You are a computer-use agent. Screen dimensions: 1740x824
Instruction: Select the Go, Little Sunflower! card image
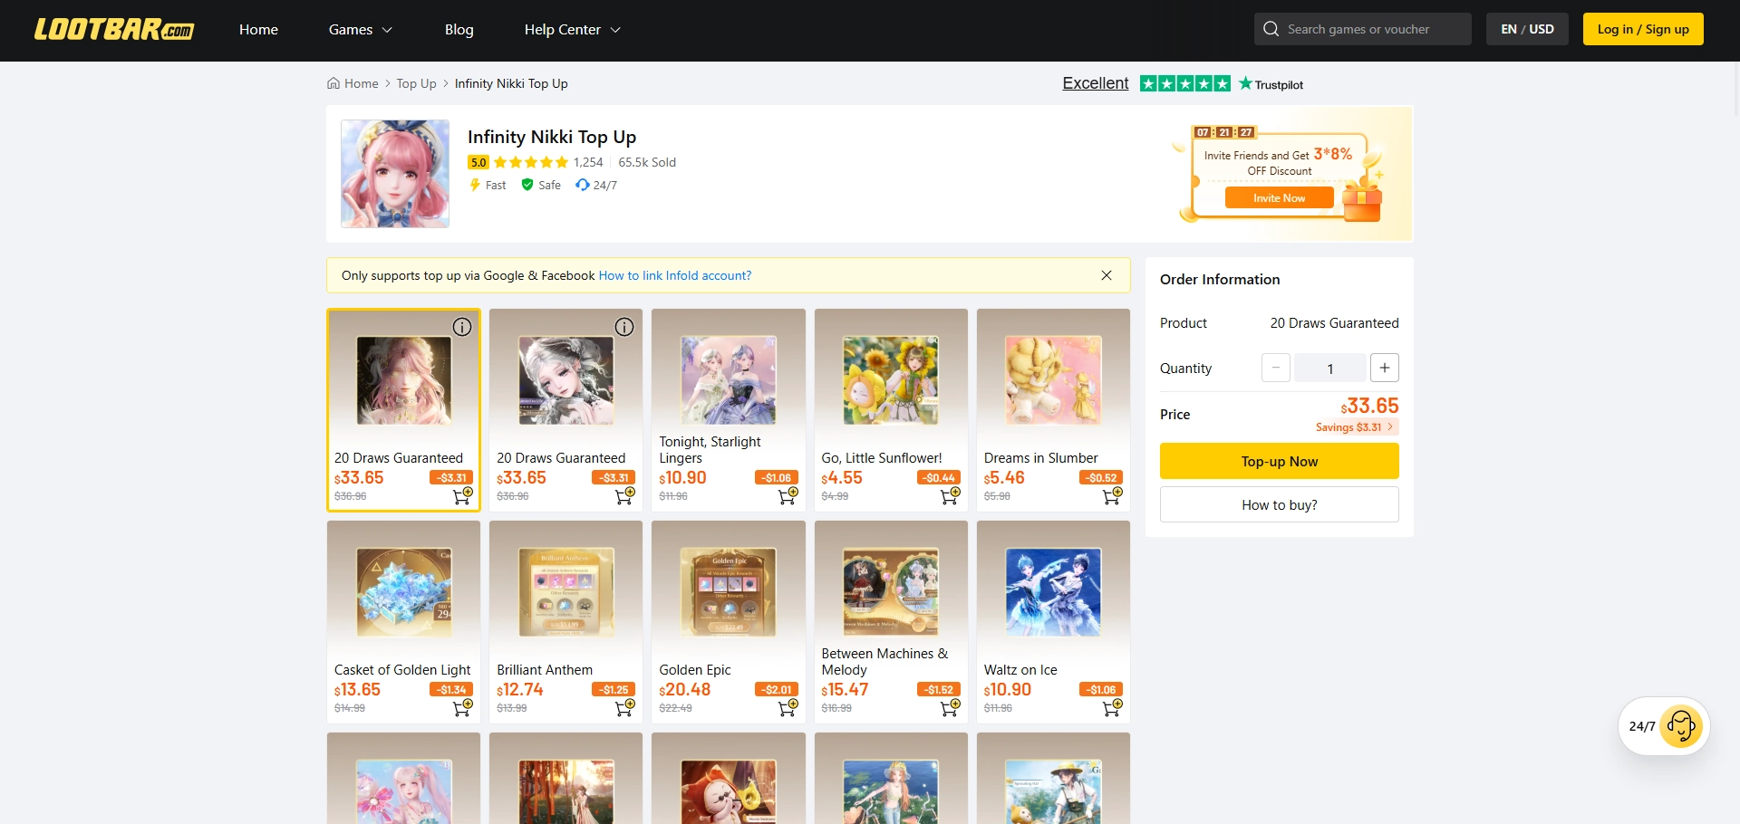click(891, 380)
